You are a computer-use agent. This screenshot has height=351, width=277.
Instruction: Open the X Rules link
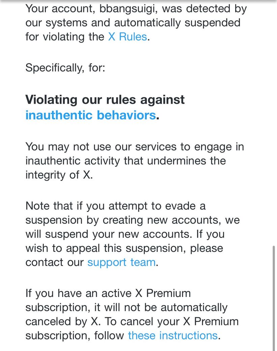[127, 36]
